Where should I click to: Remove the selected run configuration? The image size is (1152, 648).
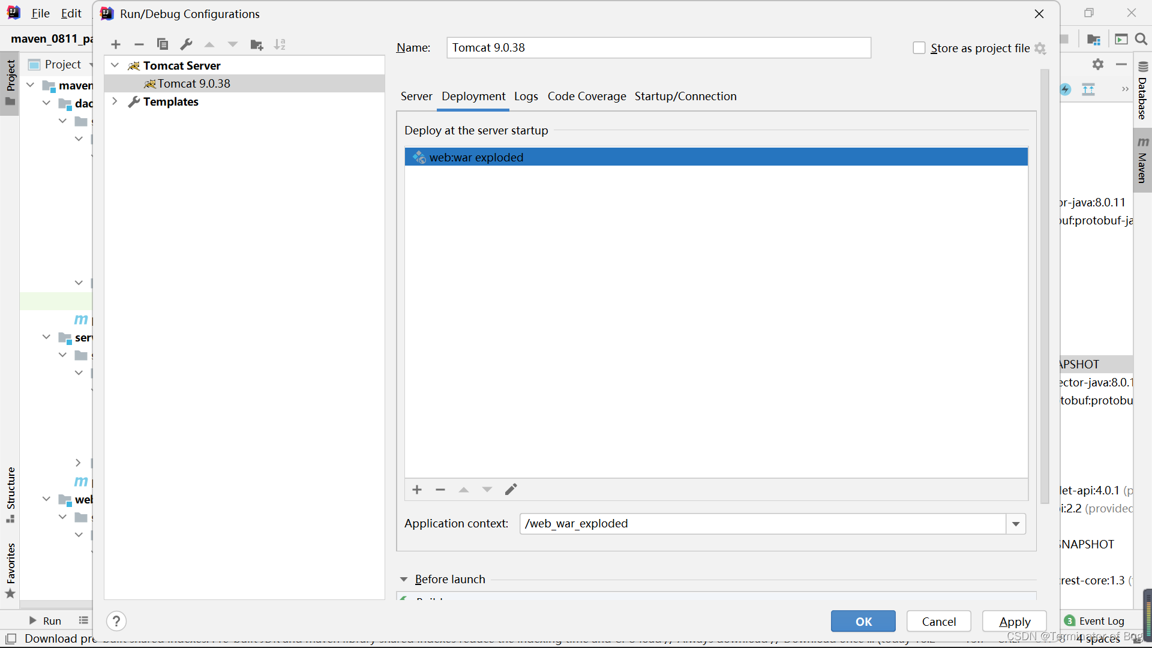point(139,44)
